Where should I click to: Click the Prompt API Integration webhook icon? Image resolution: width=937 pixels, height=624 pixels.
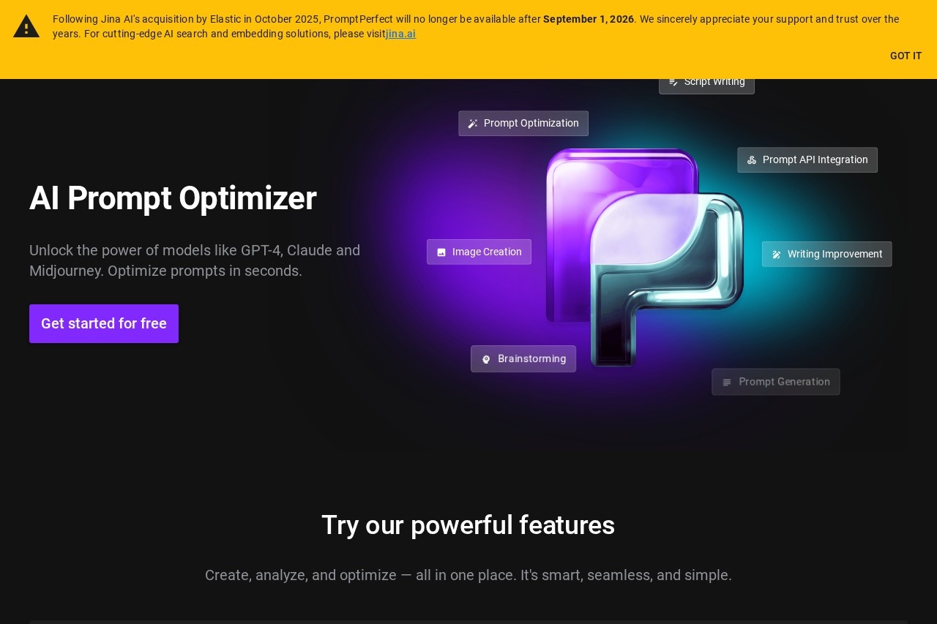point(751,159)
